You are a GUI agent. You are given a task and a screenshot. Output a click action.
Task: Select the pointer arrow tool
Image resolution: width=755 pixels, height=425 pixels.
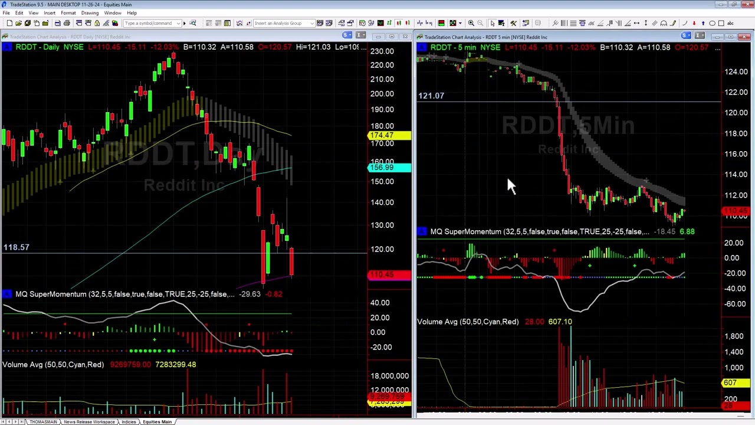[x=493, y=23]
